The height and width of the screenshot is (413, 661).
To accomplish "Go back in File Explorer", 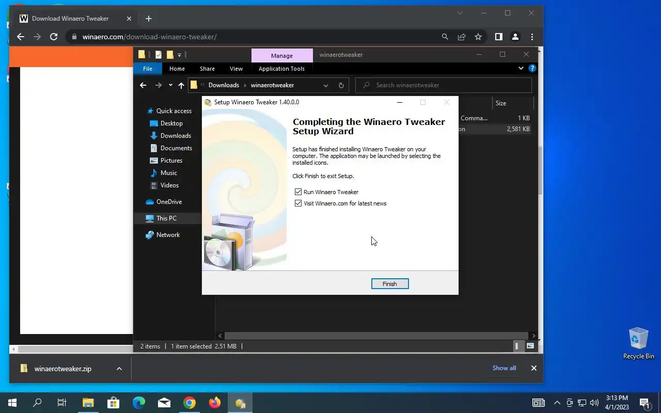I will (143, 85).
